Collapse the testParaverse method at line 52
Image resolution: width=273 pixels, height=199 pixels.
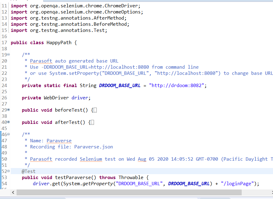(x=8, y=171)
